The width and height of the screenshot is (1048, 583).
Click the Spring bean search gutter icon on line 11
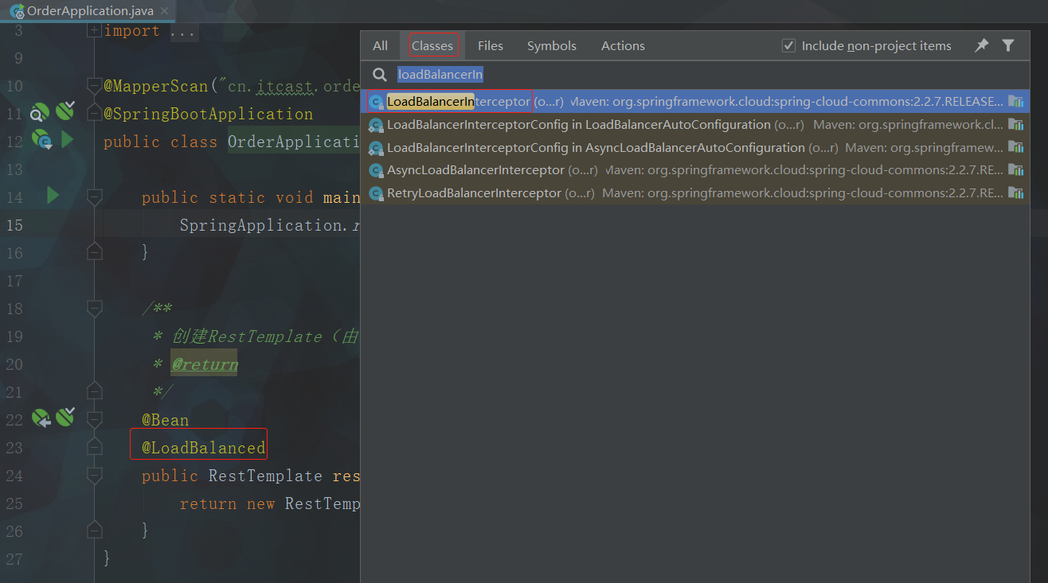click(40, 113)
